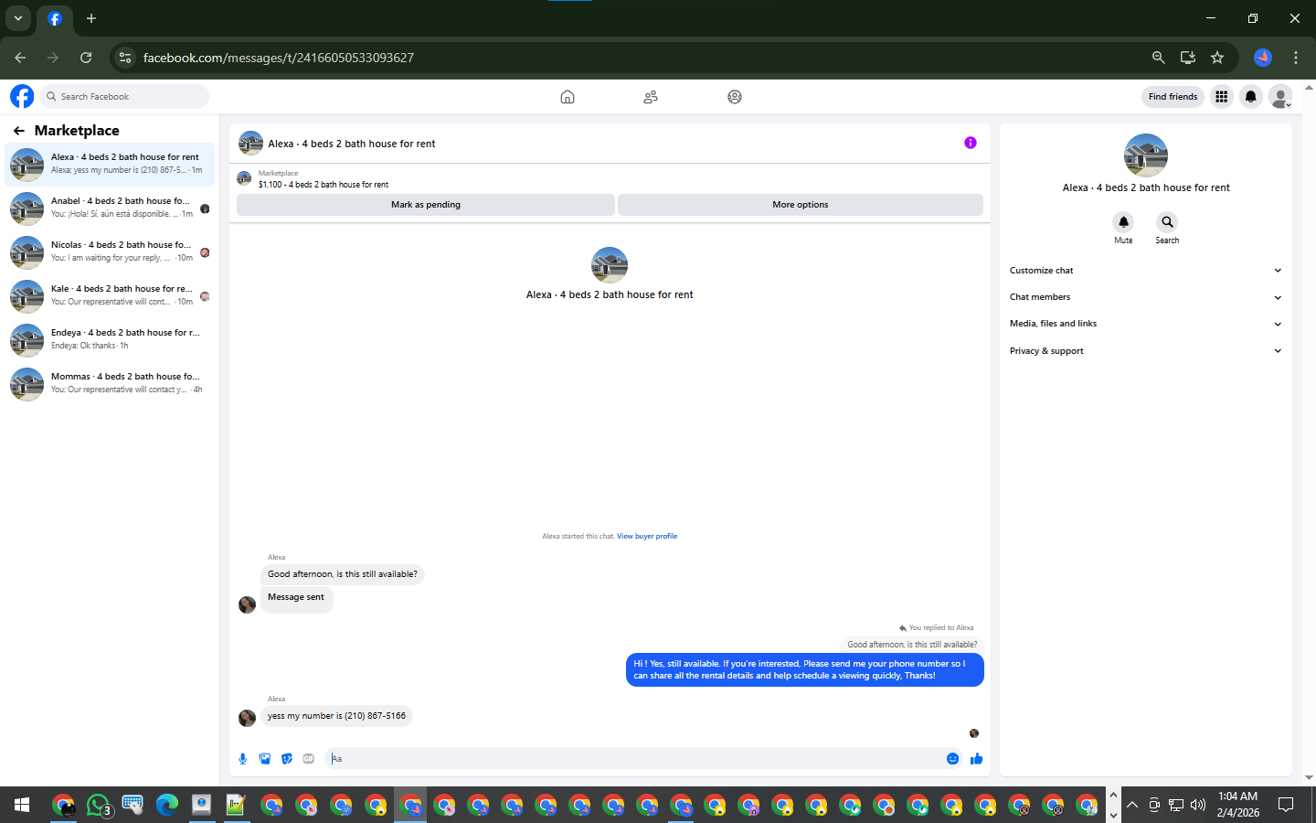Open conversation information purple icon

[x=971, y=143]
